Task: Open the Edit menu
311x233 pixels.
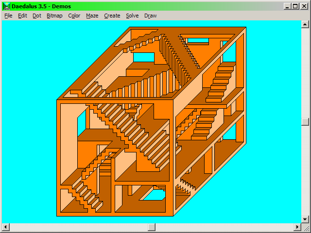Action: pos(22,16)
